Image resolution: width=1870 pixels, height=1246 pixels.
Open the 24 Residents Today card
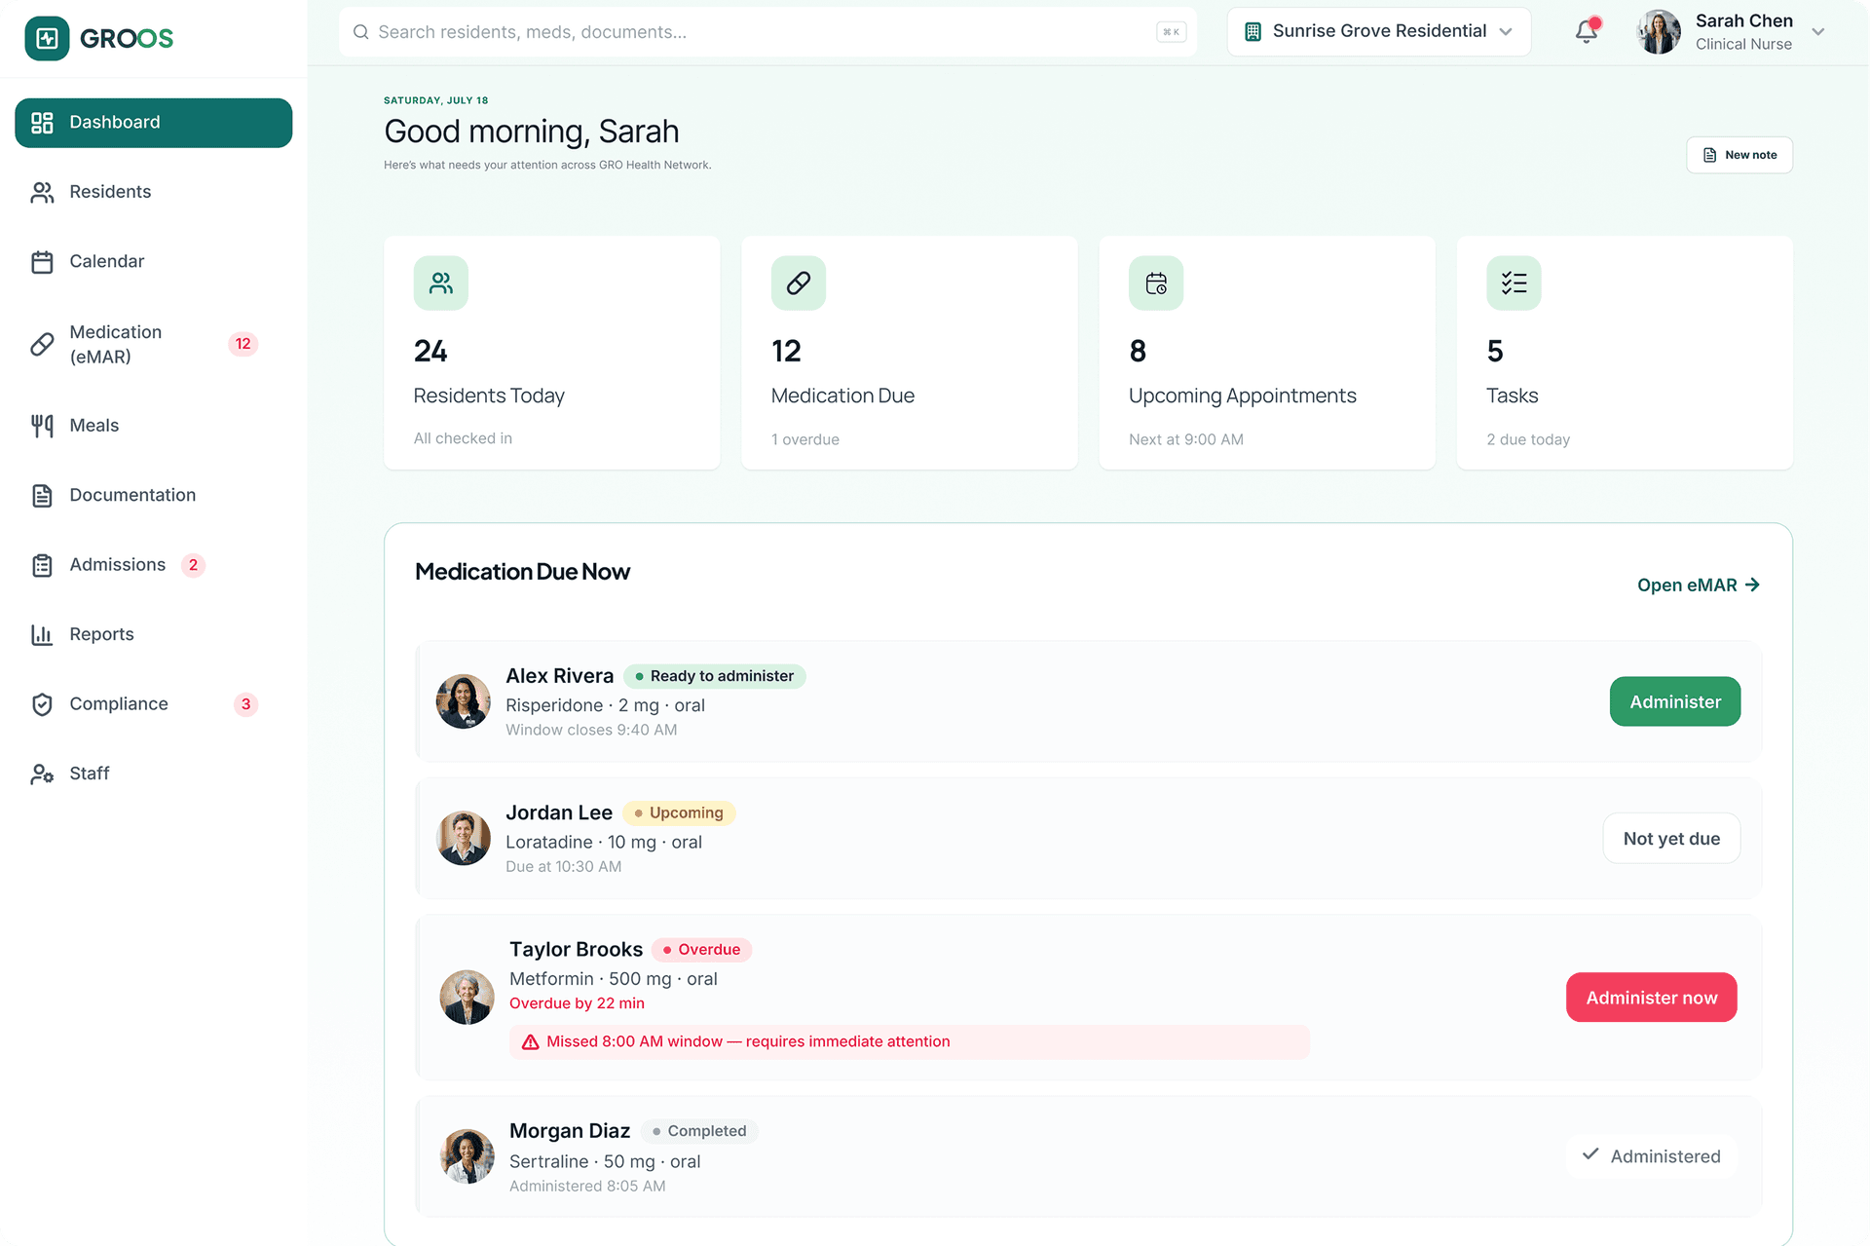point(552,353)
